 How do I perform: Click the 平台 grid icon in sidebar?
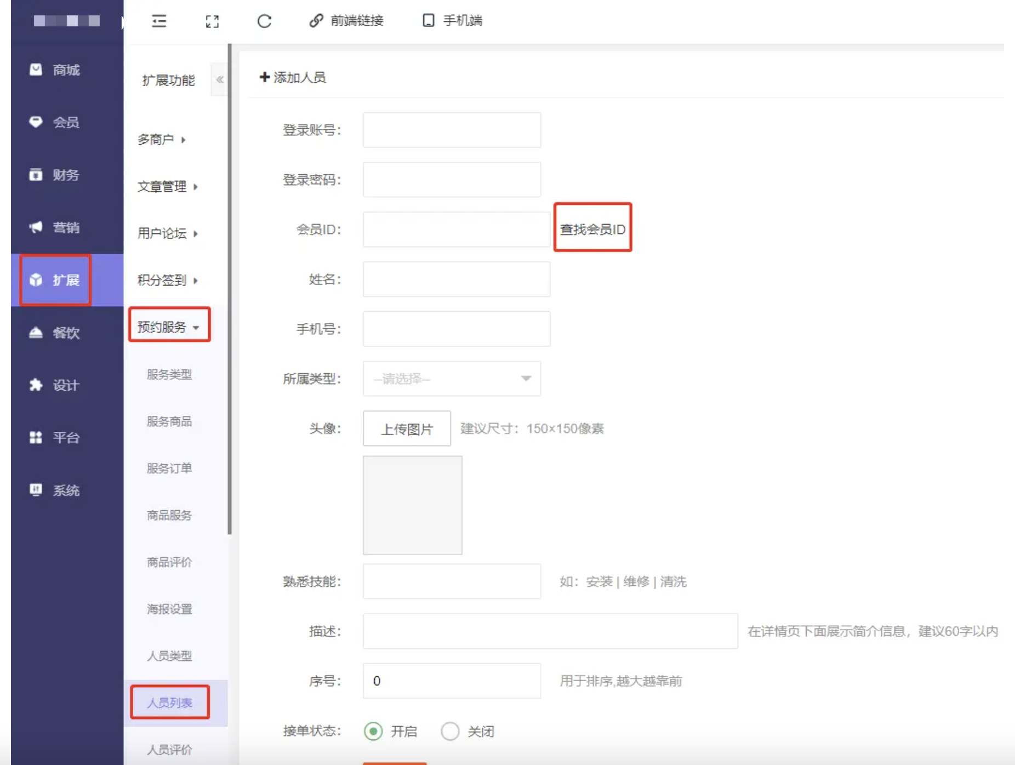pos(36,438)
